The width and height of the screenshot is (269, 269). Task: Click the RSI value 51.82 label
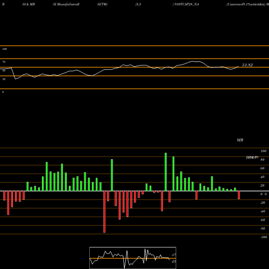247,65
